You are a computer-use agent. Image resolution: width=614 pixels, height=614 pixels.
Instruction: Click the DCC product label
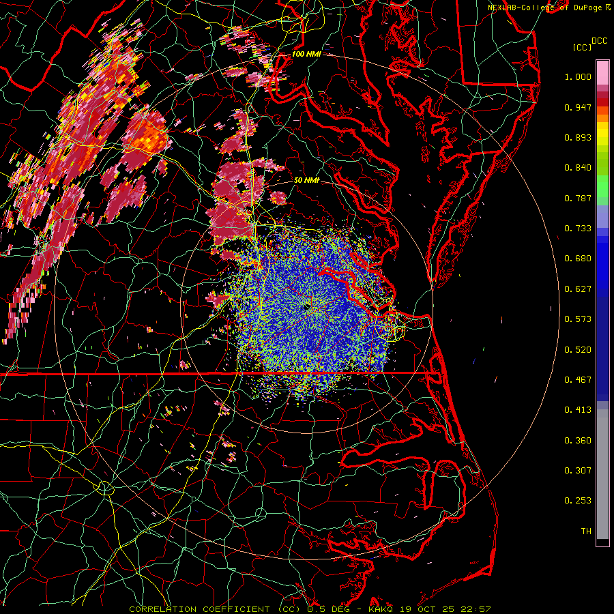pyautogui.click(x=599, y=41)
